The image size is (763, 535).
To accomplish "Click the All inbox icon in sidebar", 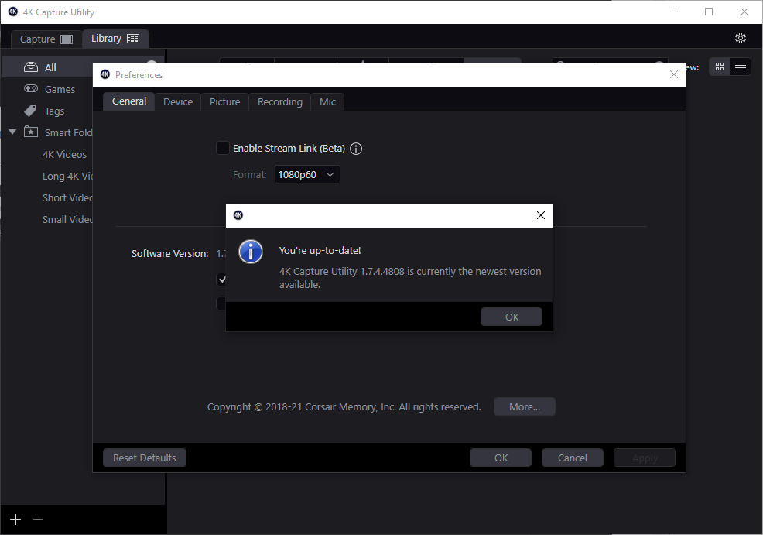I will 31,67.
